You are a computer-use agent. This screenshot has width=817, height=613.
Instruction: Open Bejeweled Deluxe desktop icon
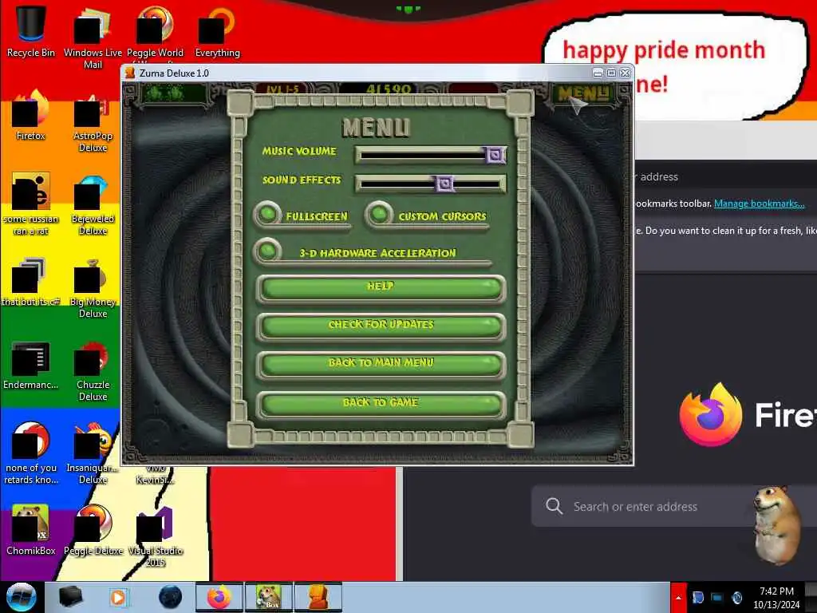(93, 204)
